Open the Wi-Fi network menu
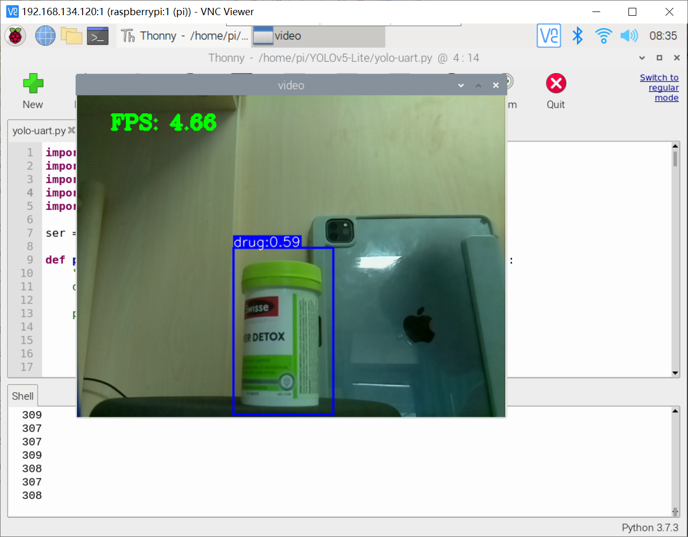688x537 pixels. (x=603, y=36)
